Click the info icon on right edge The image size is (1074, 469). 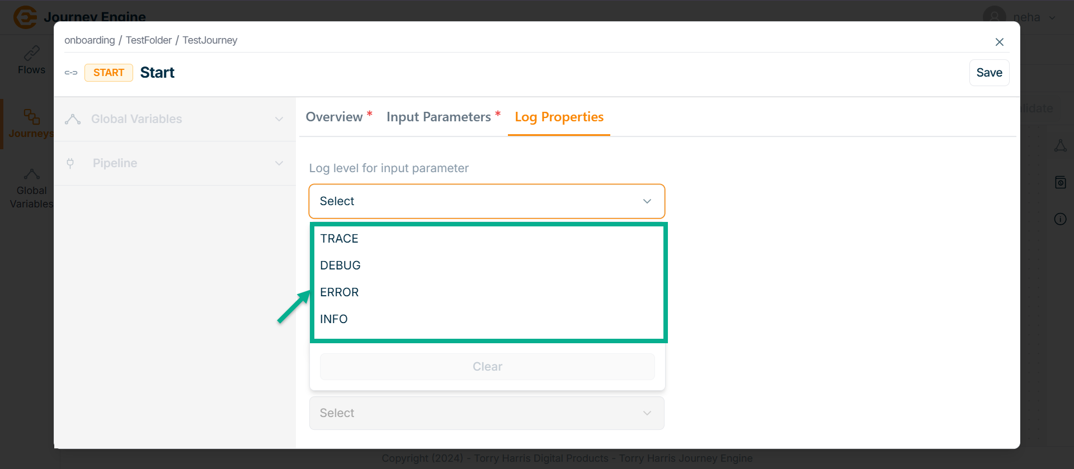point(1060,219)
